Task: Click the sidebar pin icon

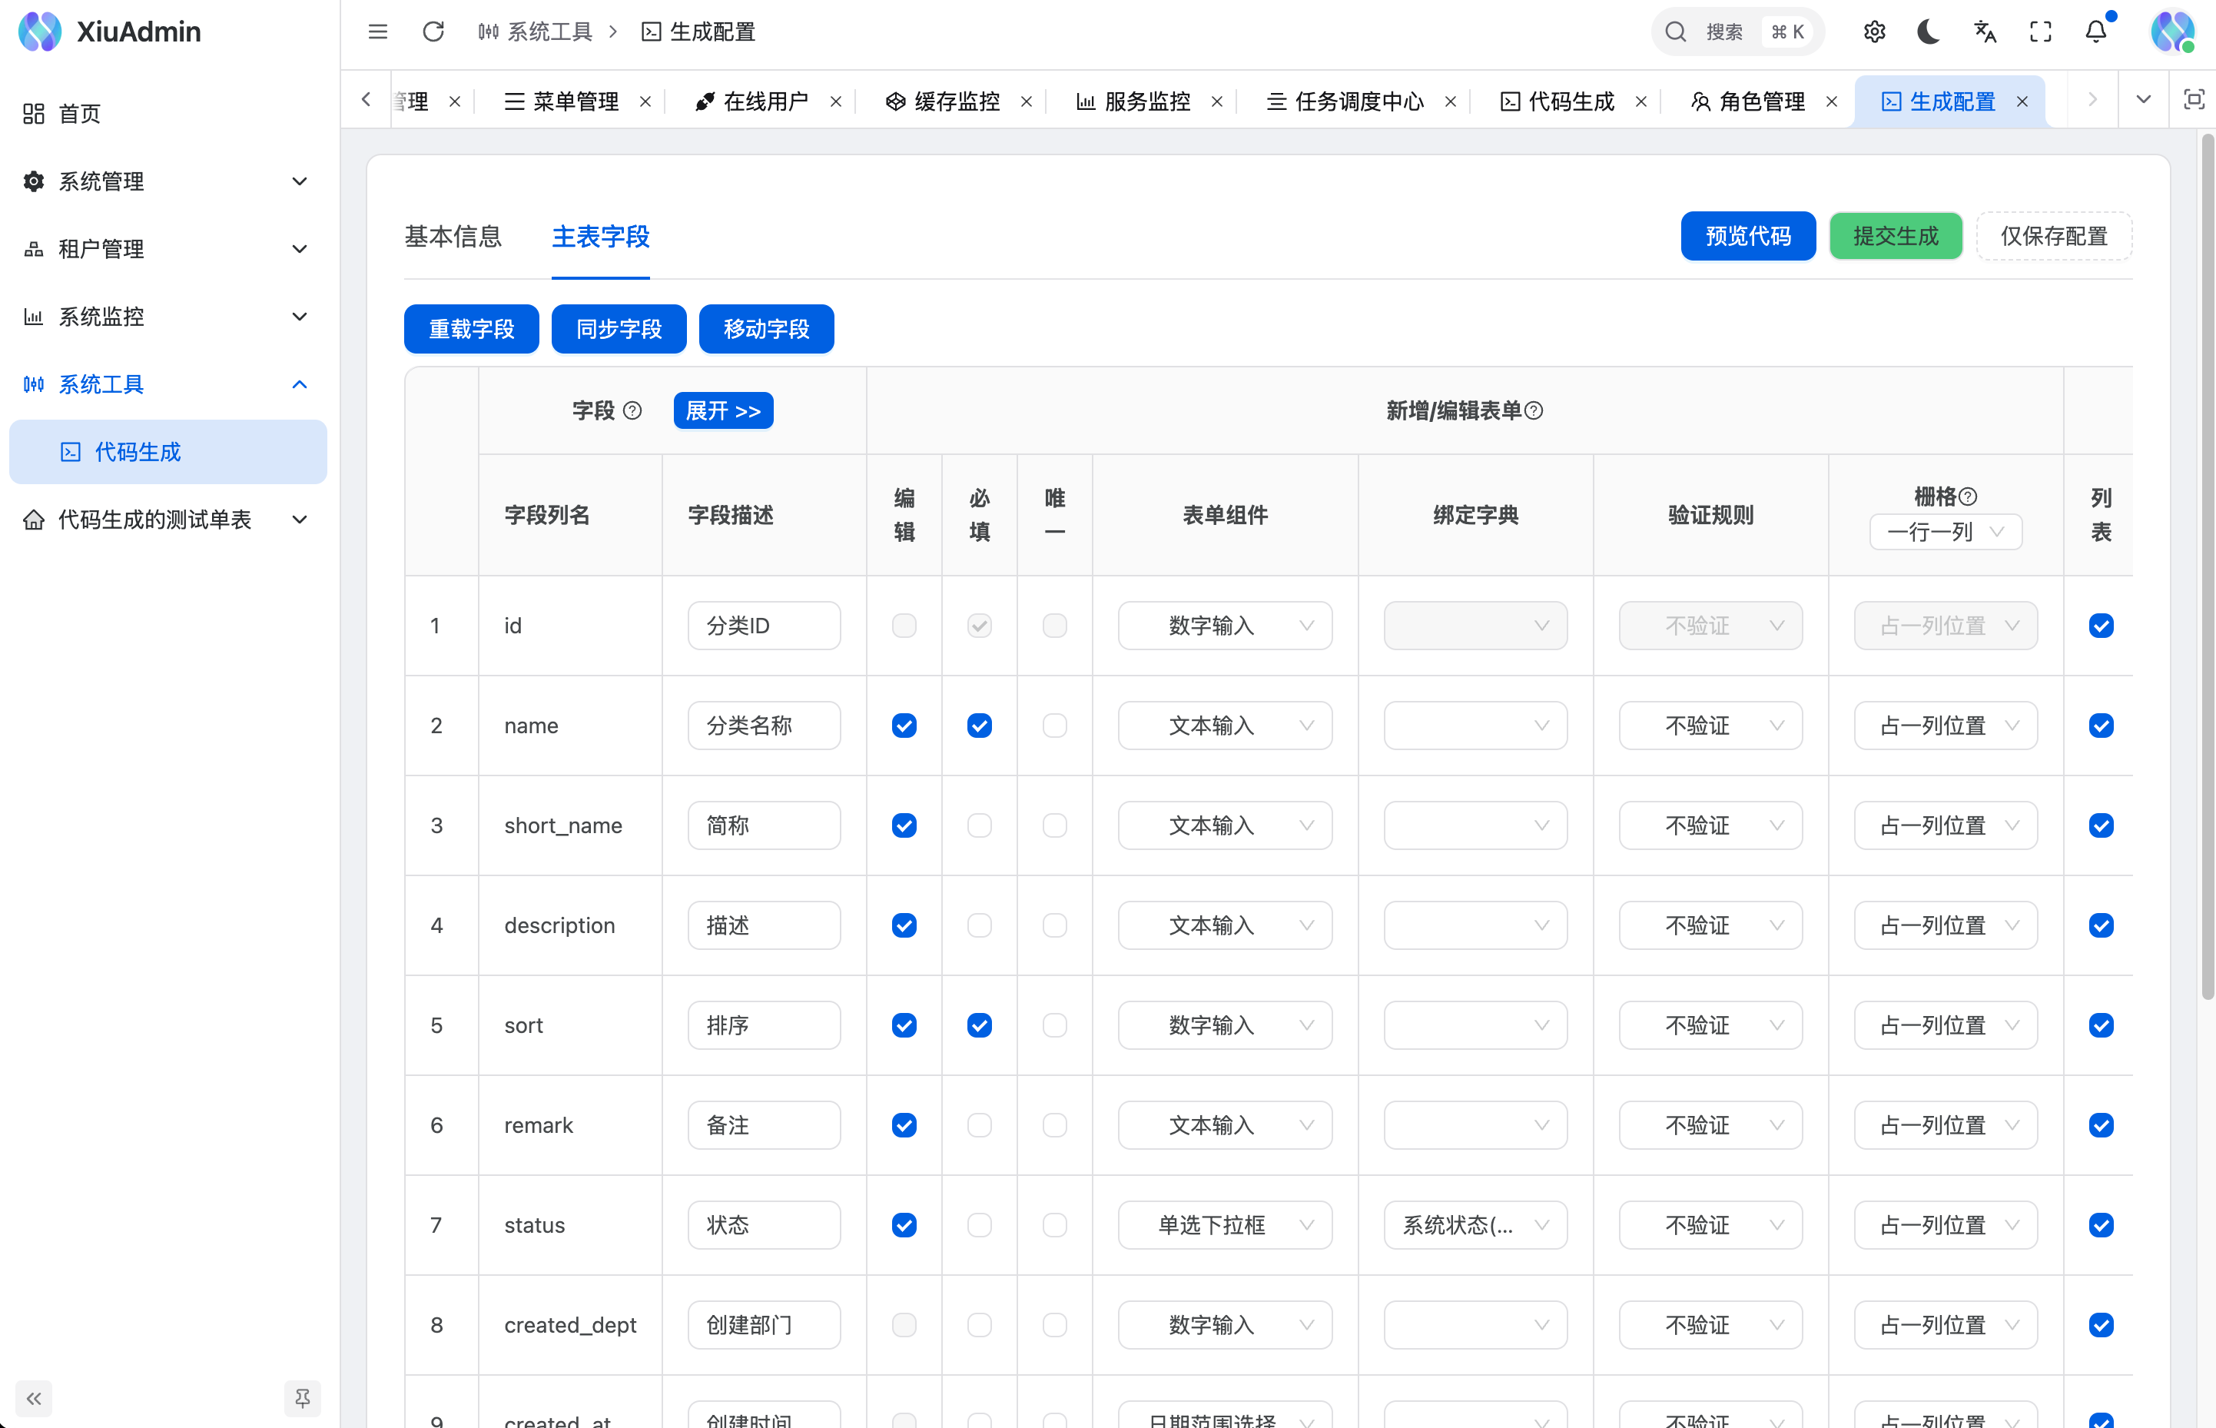Action: [302, 1397]
